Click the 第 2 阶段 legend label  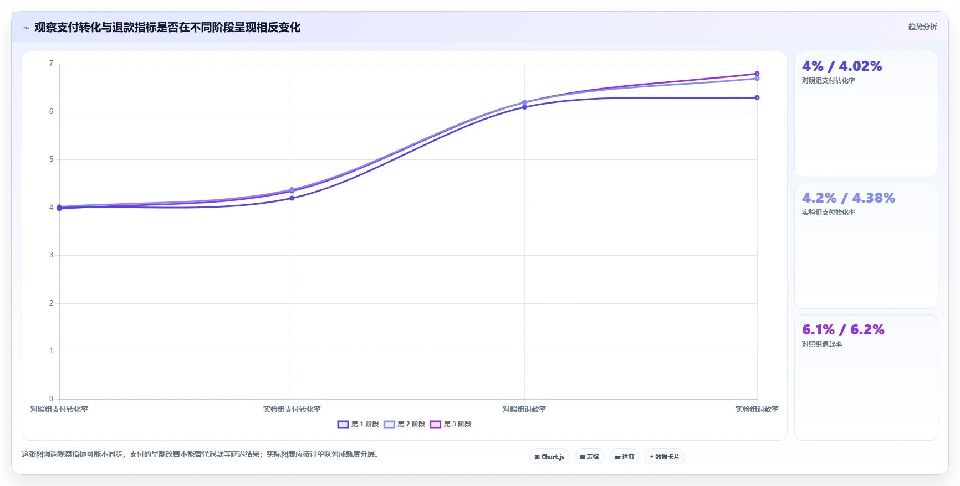[411, 424]
